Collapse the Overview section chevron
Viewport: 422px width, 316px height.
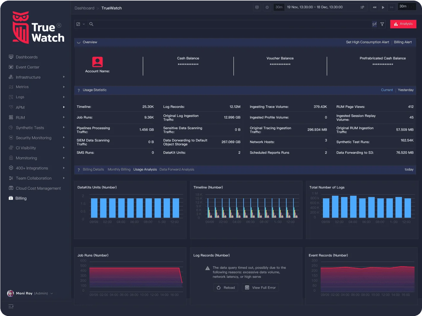79,42
